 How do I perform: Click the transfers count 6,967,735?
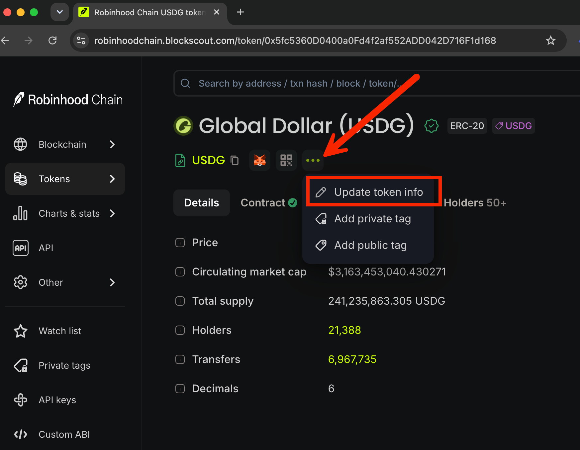[352, 359]
